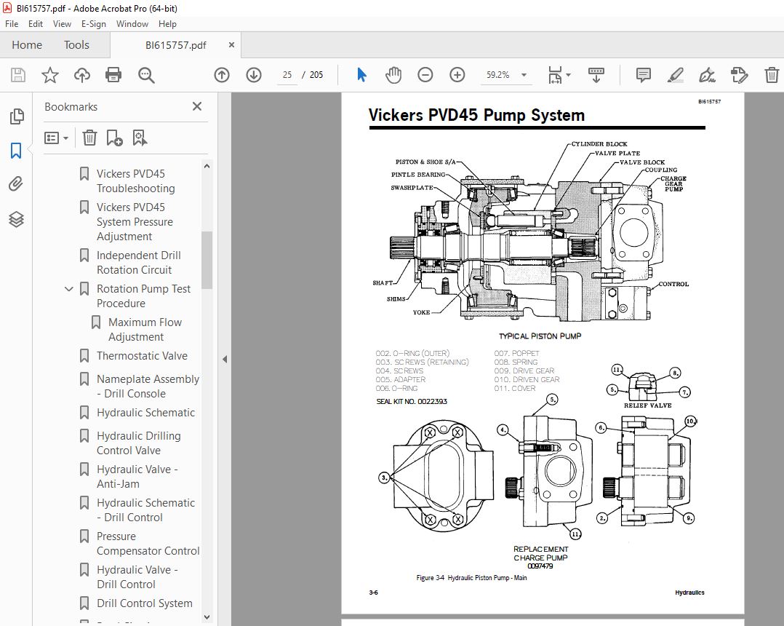
Task: Open the Find text magnifier tool
Action: tap(146, 75)
